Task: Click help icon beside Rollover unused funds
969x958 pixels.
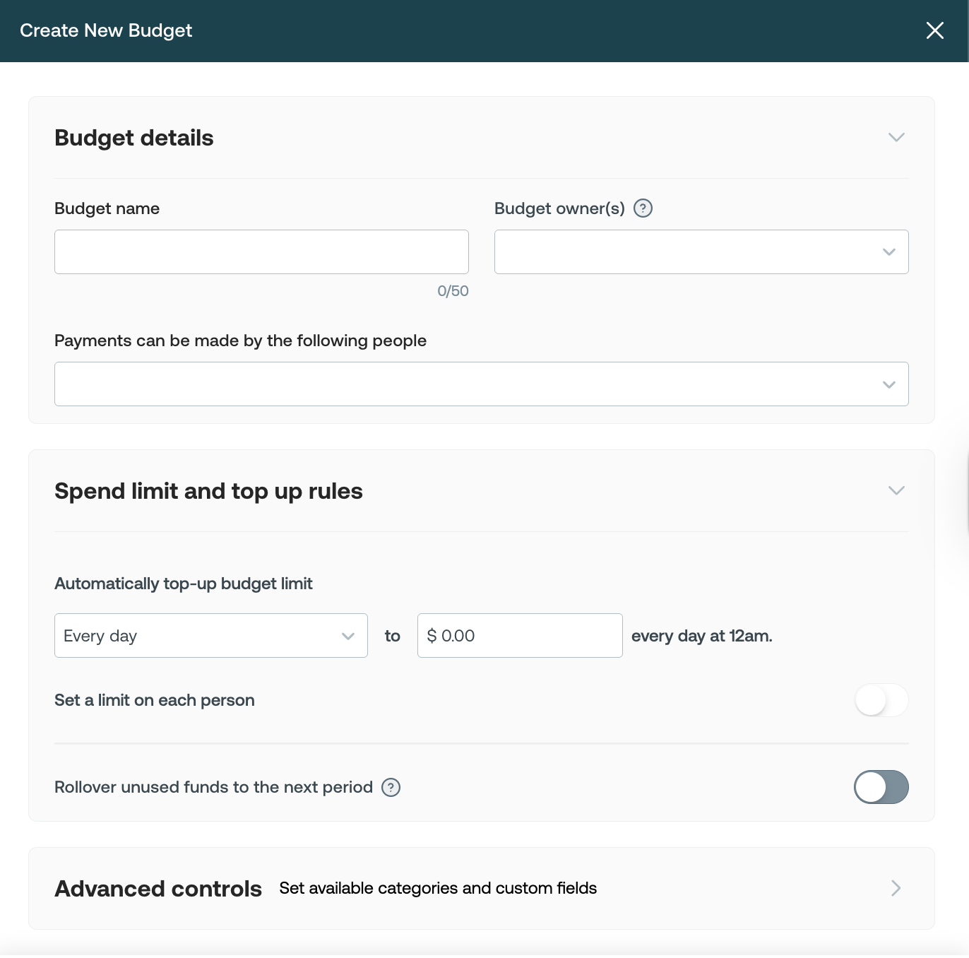Action: [391, 787]
